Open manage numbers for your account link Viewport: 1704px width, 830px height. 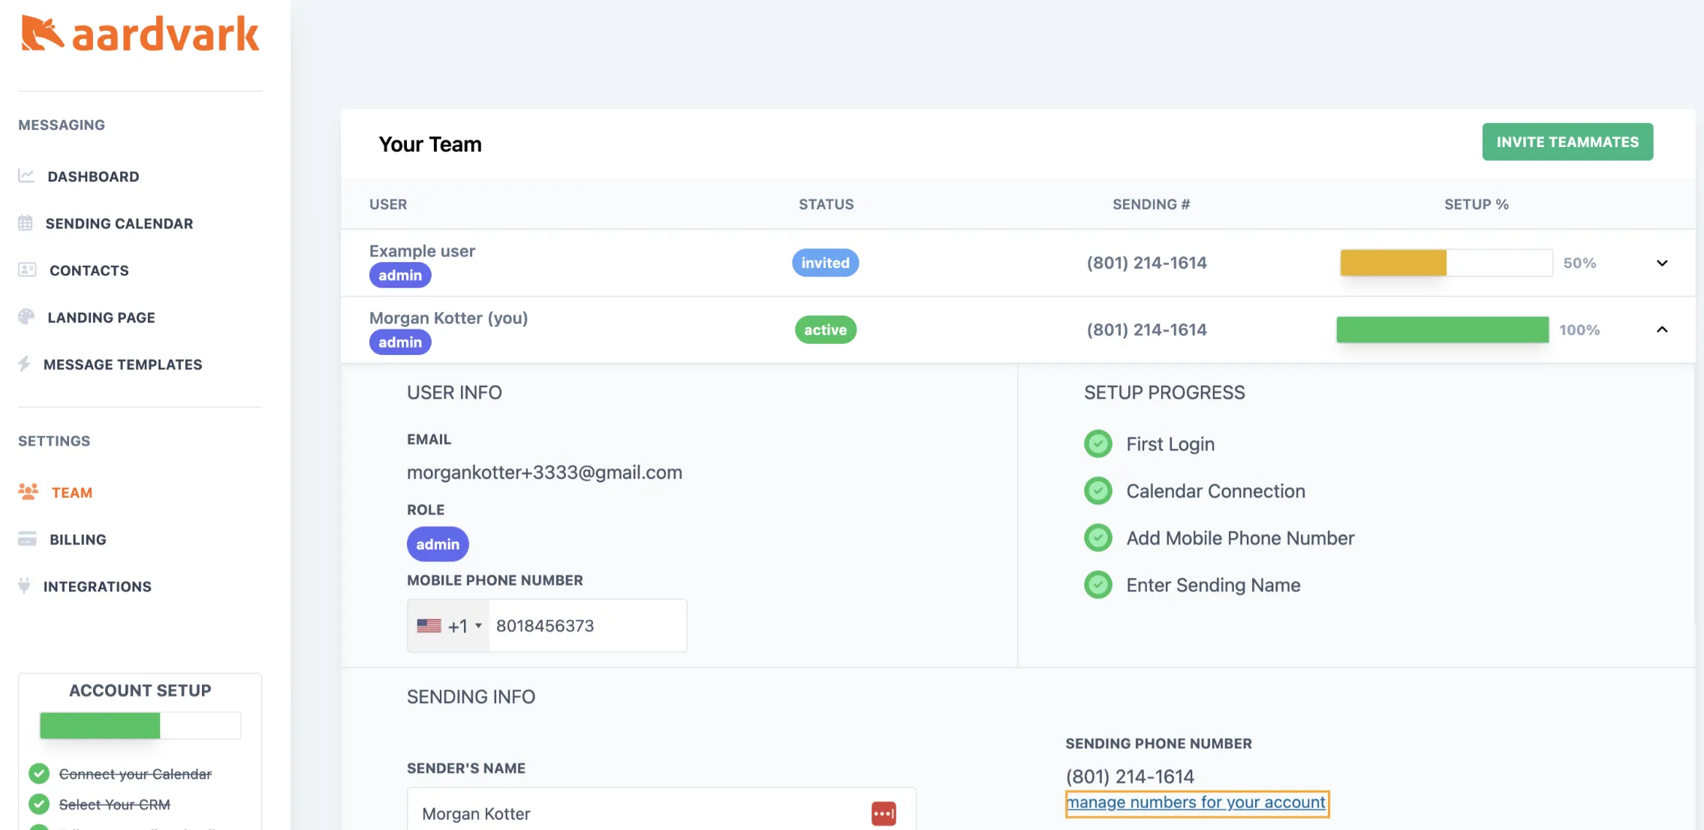point(1197,802)
